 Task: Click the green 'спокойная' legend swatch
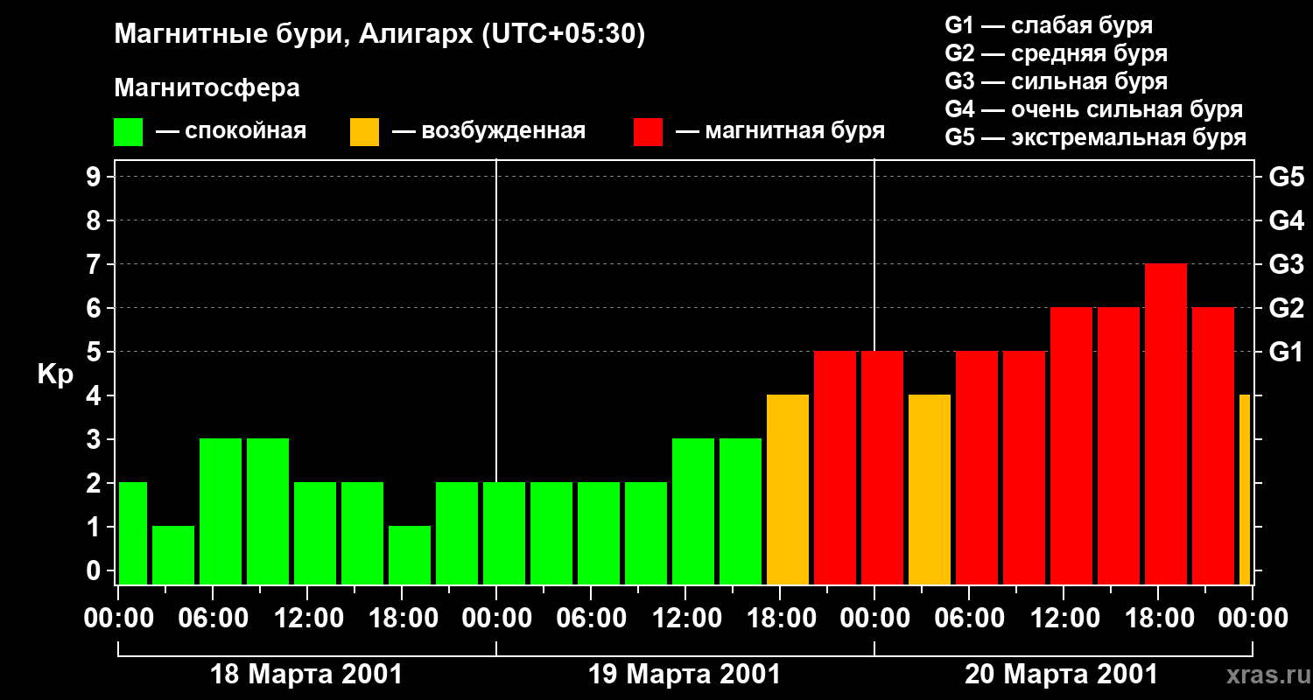[128, 132]
